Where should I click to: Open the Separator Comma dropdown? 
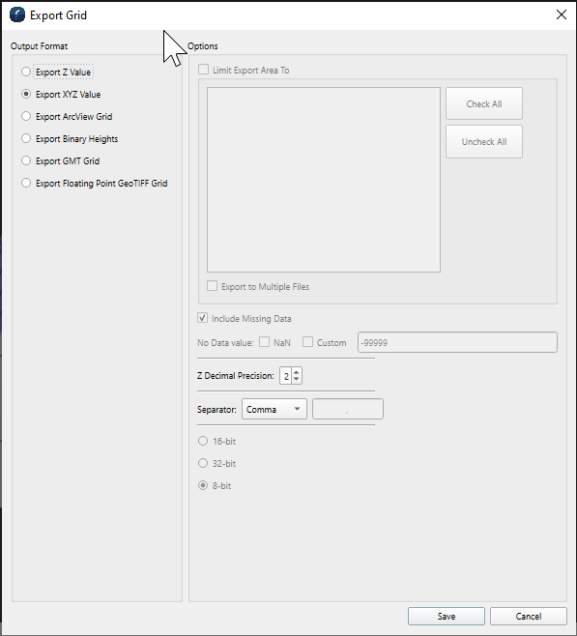274,409
